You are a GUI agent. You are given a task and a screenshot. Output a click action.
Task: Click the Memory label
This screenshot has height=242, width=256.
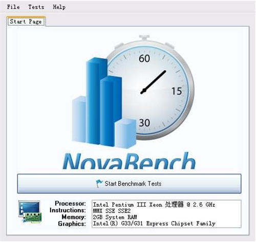point(74,217)
